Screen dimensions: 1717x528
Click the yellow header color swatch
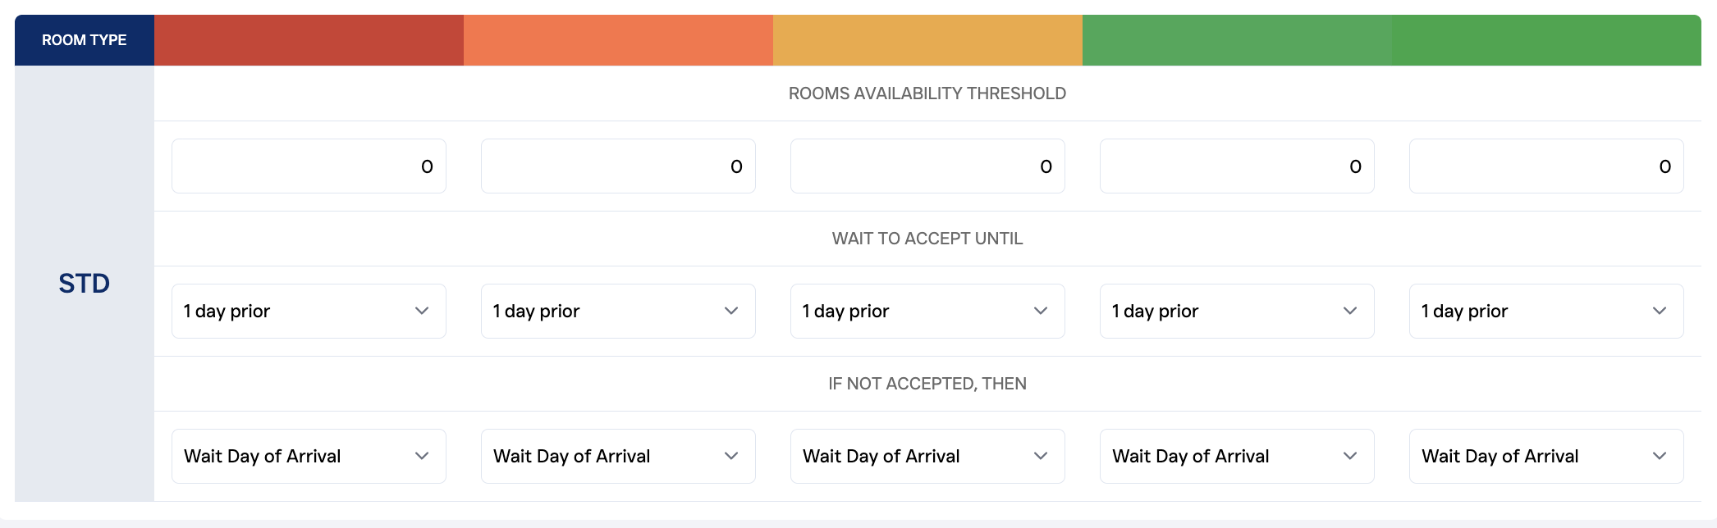point(927,40)
